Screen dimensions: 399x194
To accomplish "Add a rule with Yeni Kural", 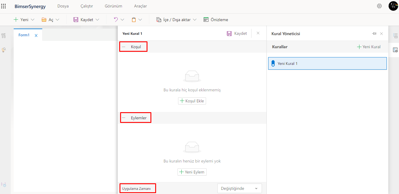I will 369,47.
